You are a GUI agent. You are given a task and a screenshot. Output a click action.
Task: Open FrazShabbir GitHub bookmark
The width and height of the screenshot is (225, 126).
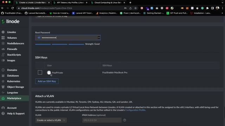[12, 13]
